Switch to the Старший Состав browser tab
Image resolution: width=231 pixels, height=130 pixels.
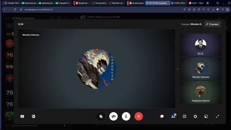63,3
